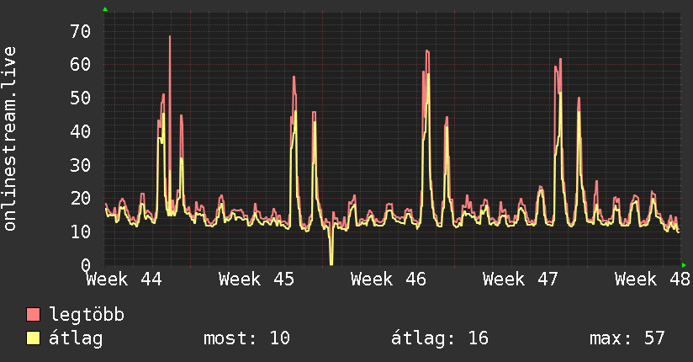Click the 30 y-axis value
This screenshot has width=693, height=362.
pos(81,165)
